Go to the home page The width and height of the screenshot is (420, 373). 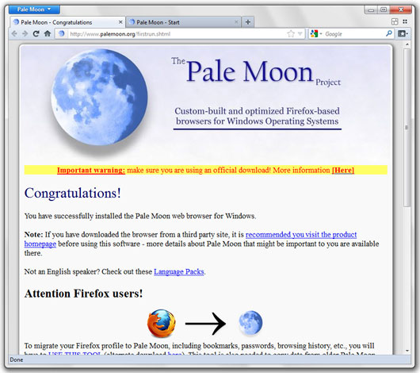click(x=48, y=34)
